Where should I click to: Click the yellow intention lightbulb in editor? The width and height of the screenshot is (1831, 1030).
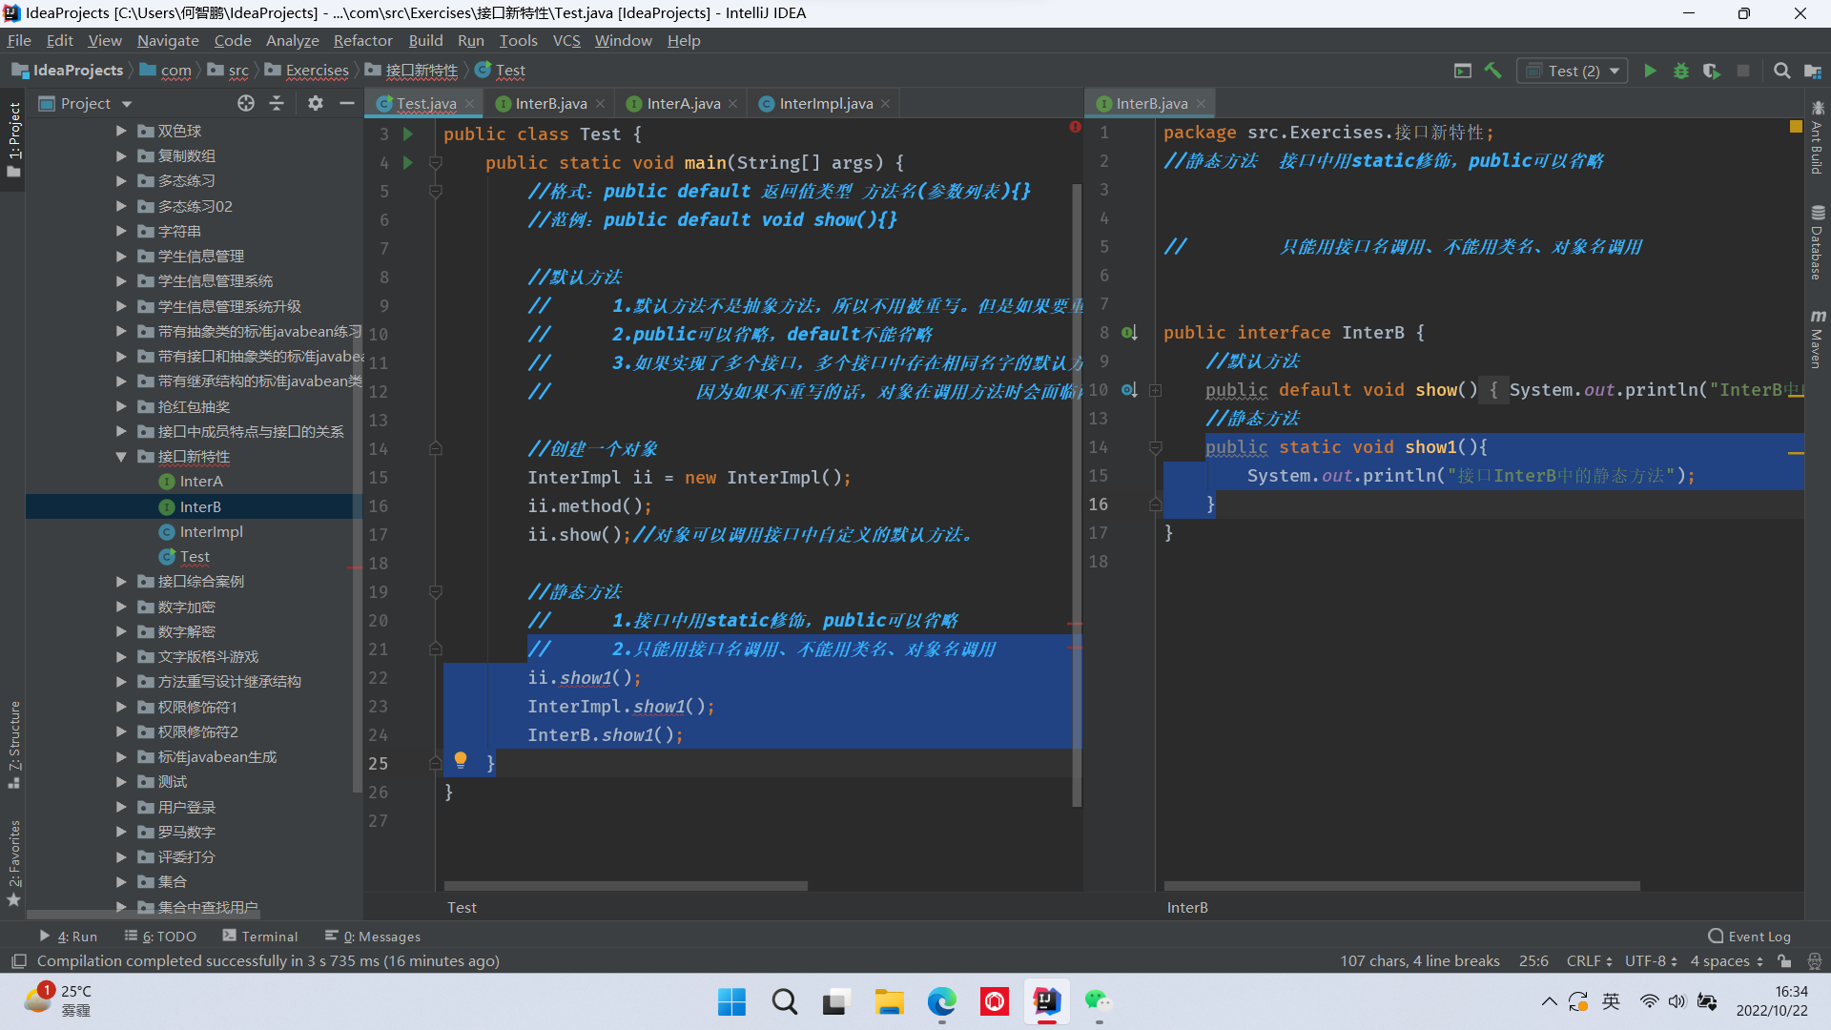click(461, 760)
